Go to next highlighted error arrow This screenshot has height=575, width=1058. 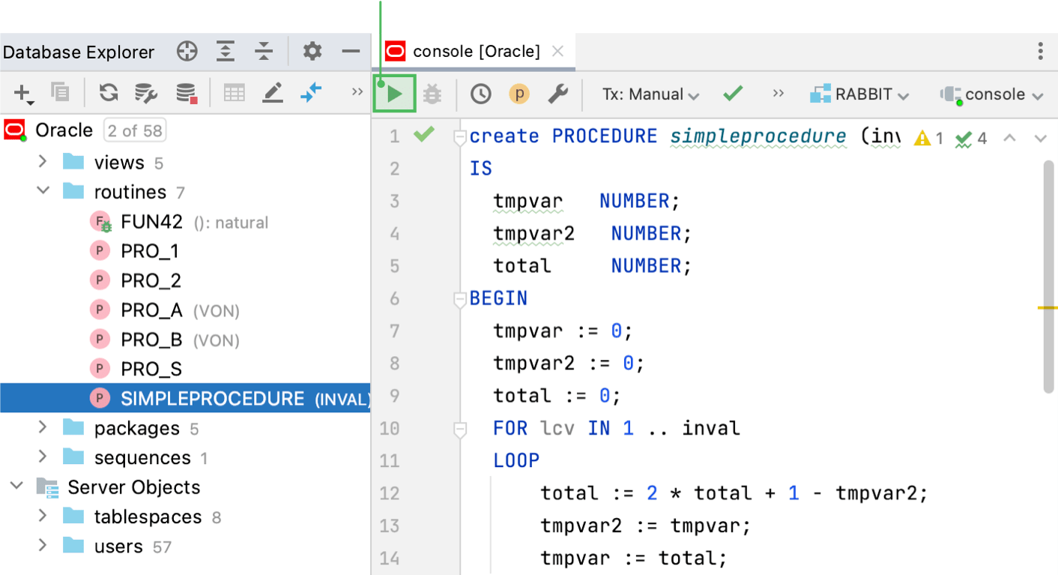tap(1040, 138)
